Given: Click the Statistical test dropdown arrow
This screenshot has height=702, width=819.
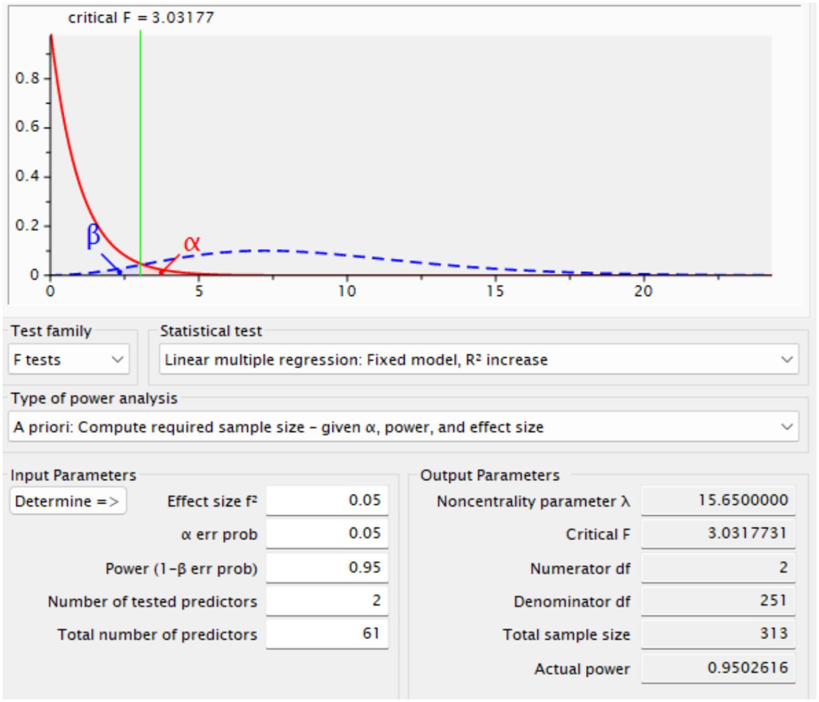Looking at the screenshot, I should pos(787,360).
